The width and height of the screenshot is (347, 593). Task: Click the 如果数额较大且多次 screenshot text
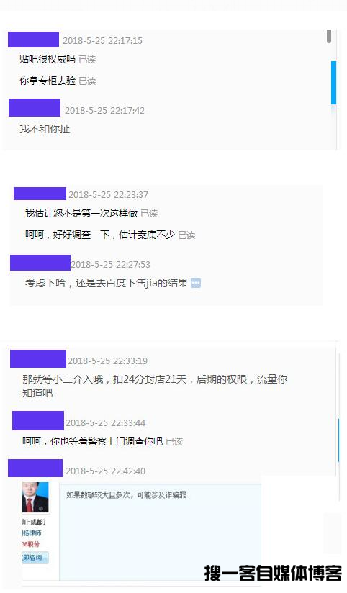click(x=127, y=495)
